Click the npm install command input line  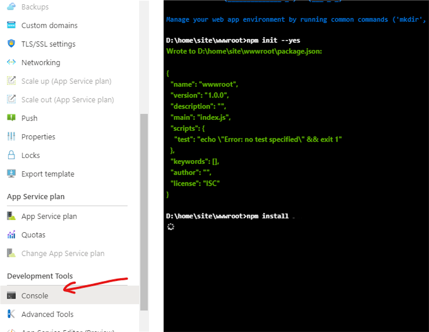(x=227, y=216)
